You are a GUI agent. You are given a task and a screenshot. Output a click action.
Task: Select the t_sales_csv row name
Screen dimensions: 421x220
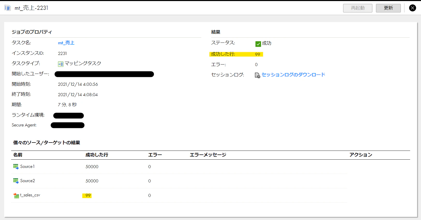pyautogui.click(x=30, y=195)
